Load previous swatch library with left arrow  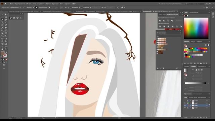(161, 68)
